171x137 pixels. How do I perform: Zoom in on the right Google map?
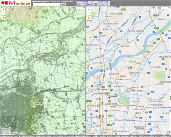point(89,9)
